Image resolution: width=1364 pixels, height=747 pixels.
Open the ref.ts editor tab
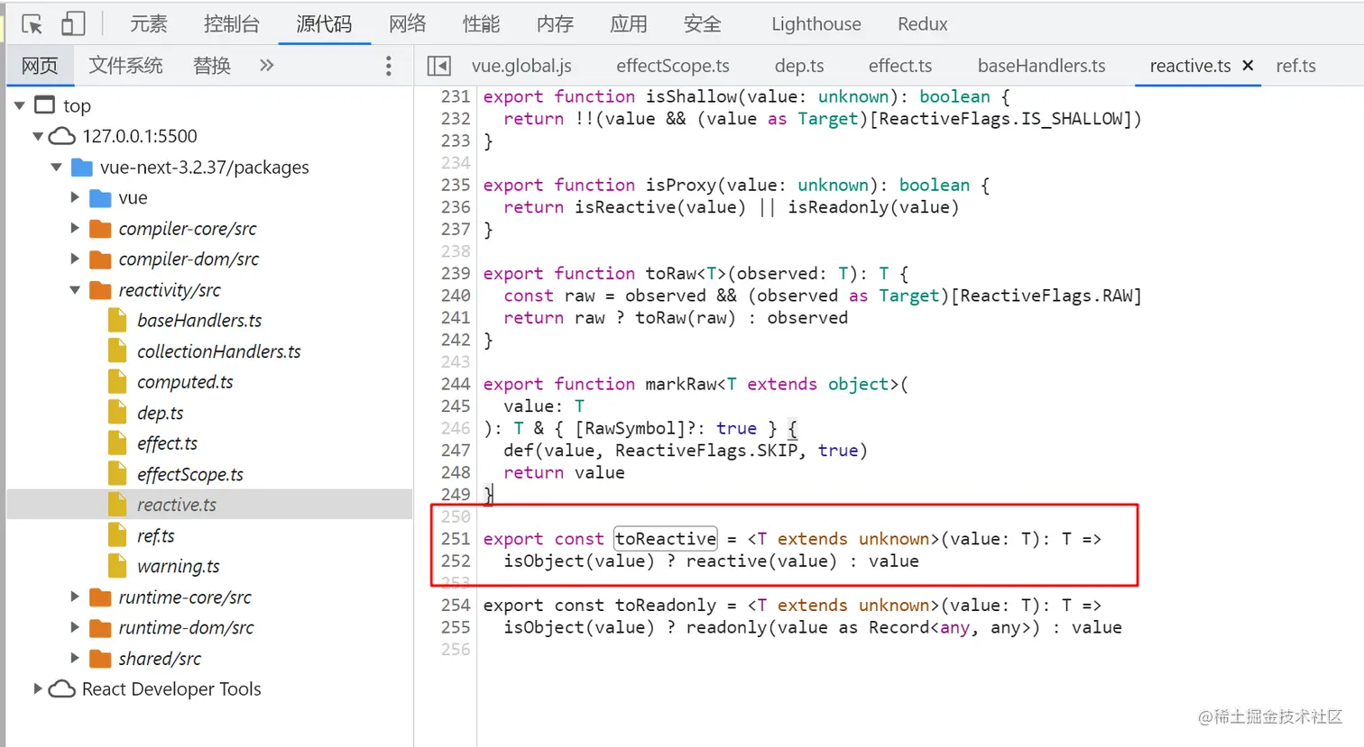[1295, 66]
